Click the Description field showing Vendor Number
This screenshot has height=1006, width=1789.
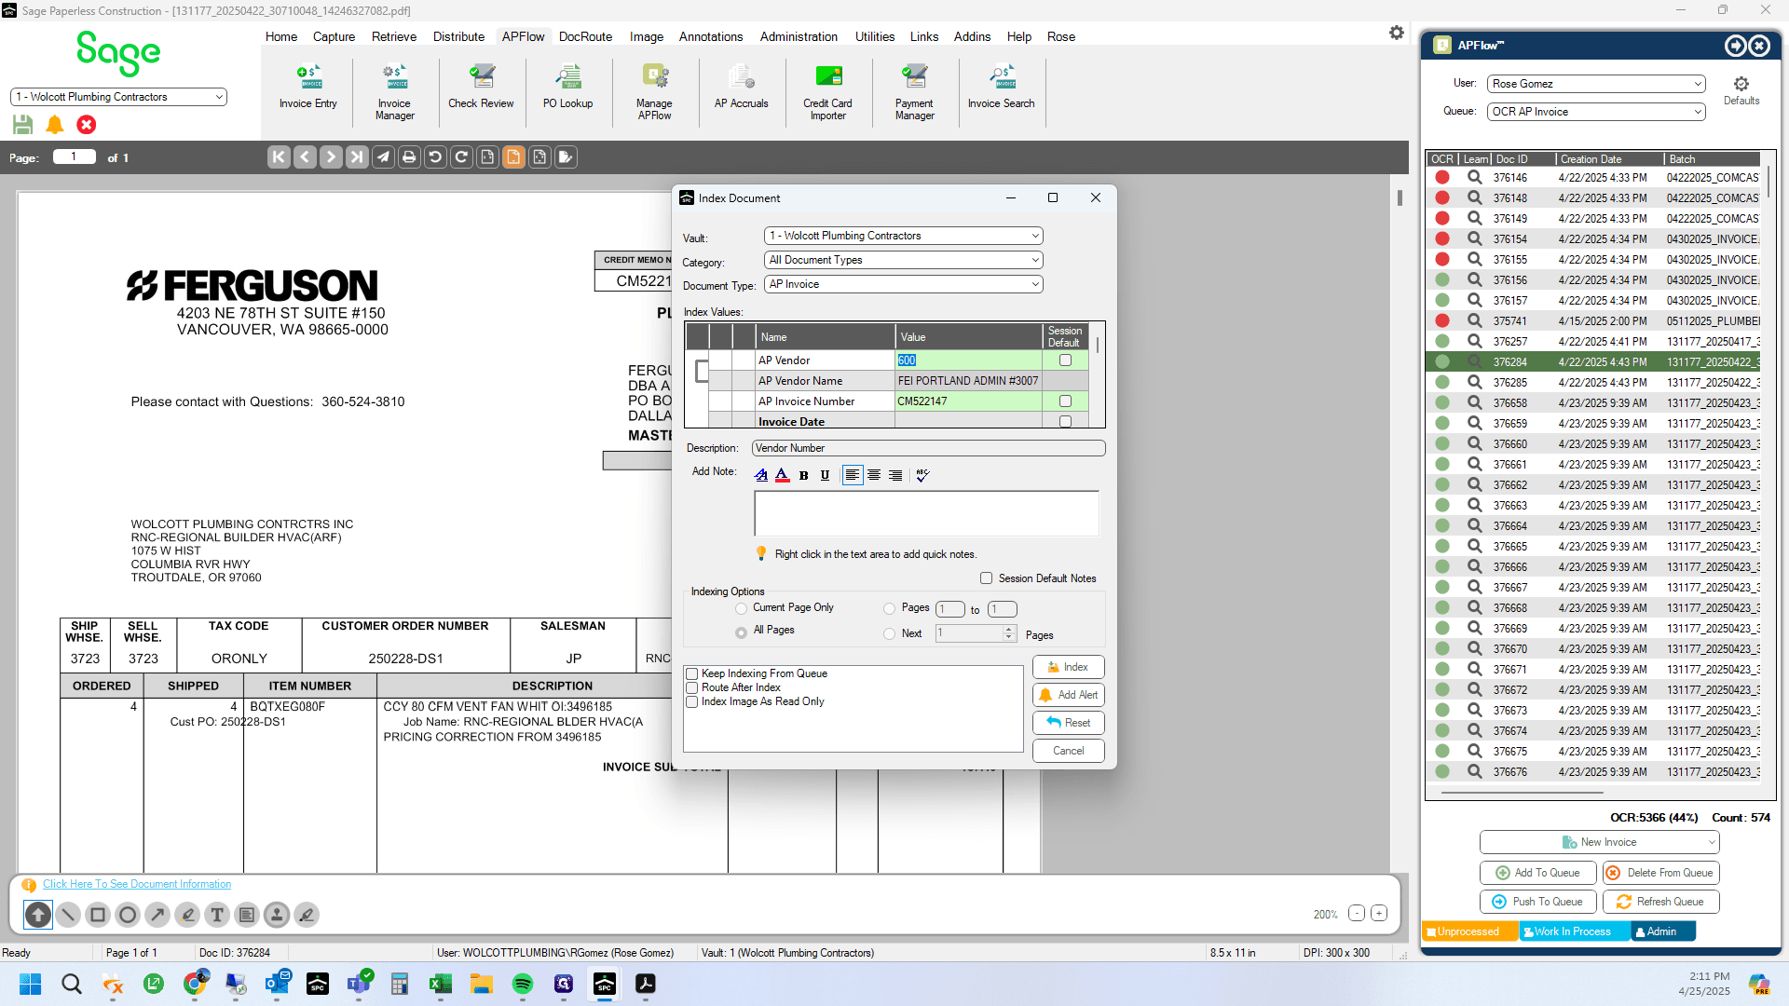[928, 448]
